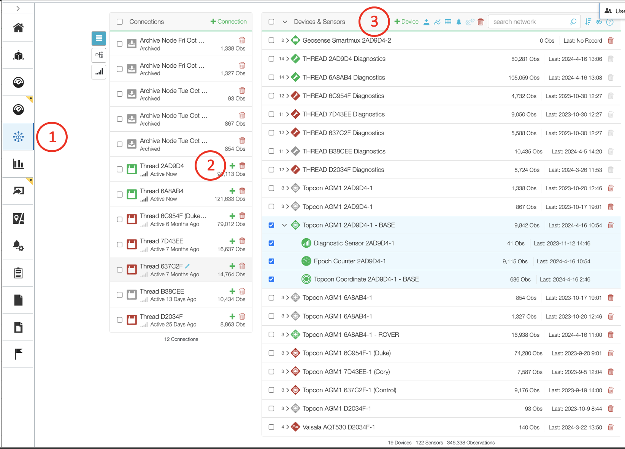Viewport: 625px width, 449px height.
Task: Open the network connections sidebar icon
Action: pos(18,137)
